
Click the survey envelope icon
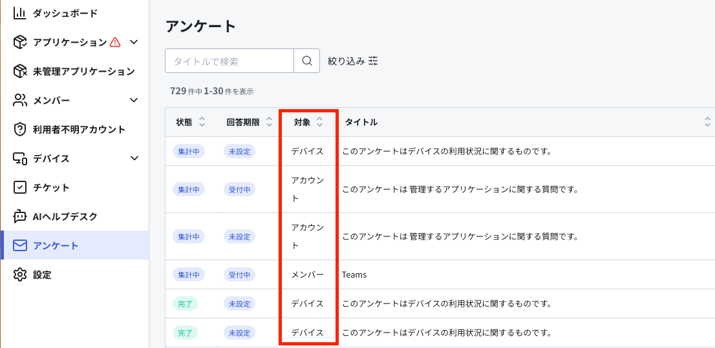click(x=19, y=246)
